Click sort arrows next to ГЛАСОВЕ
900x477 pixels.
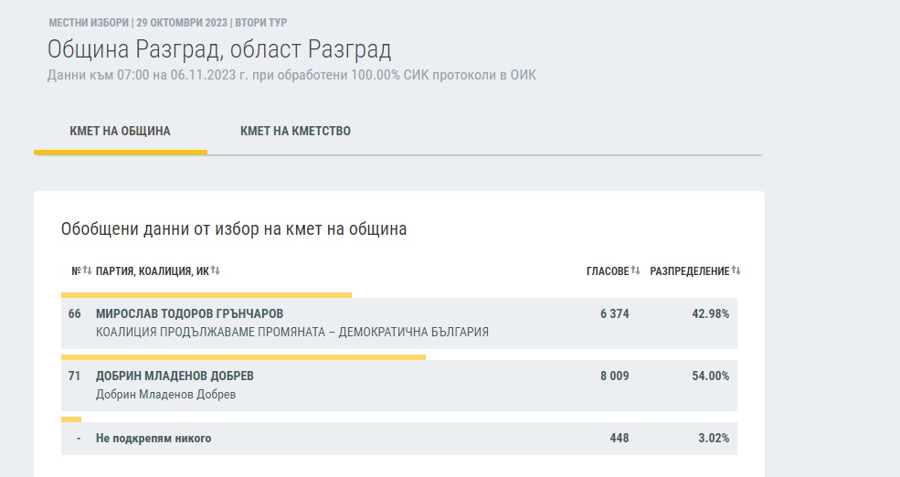click(x=635, y=271)
